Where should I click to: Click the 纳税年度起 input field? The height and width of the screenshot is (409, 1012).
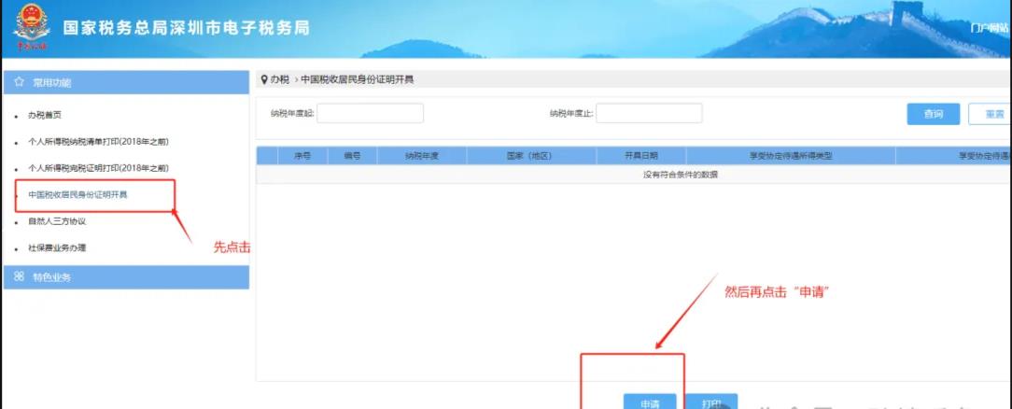tap(370, 114)
